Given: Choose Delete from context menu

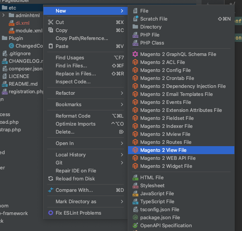Looking at the screenshot, I should pyautogui.click(x=85, y=132).
